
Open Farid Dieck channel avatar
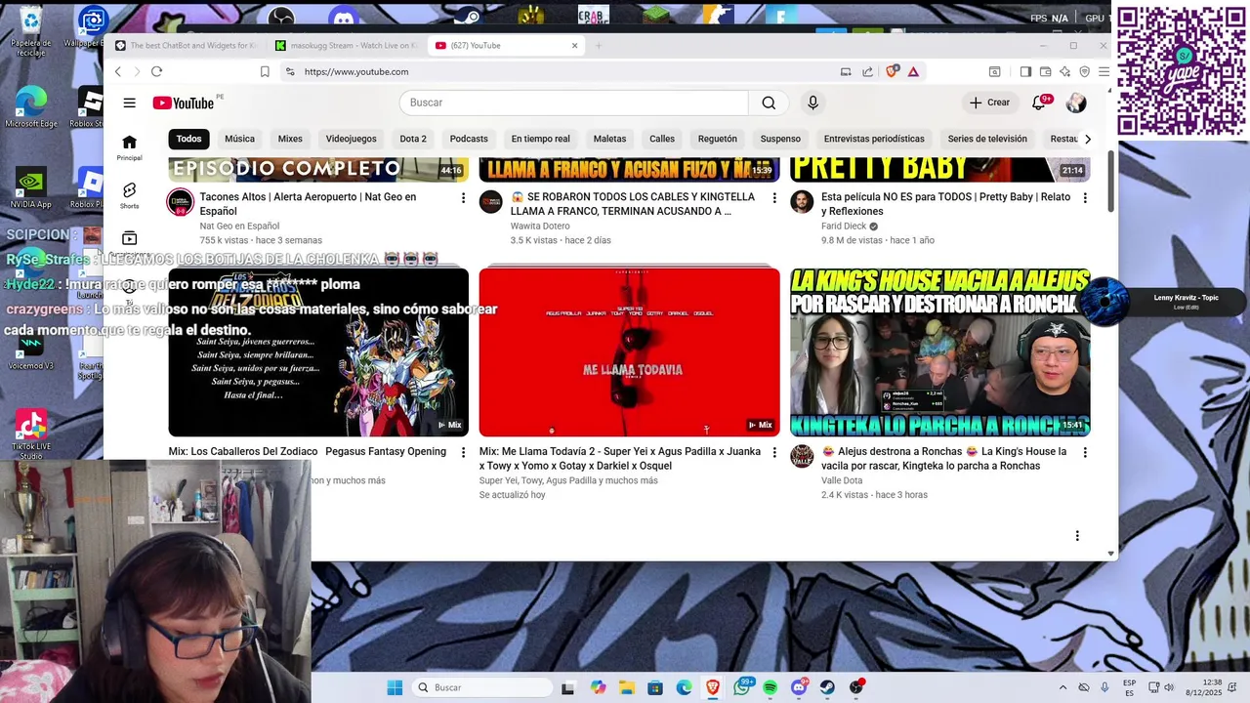tap(802, 202)
